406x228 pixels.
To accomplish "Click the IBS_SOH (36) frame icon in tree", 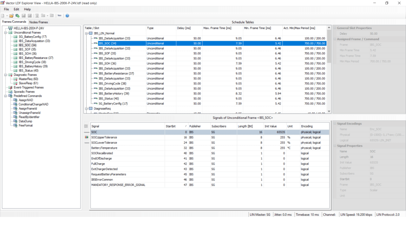I will pos(15,54).
